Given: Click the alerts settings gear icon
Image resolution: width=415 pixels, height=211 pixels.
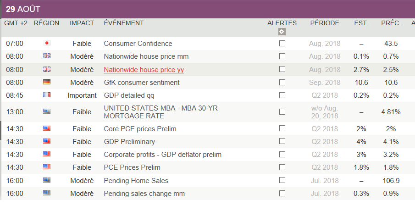Looking at the screenshot, I should click(x=282, y=32).
